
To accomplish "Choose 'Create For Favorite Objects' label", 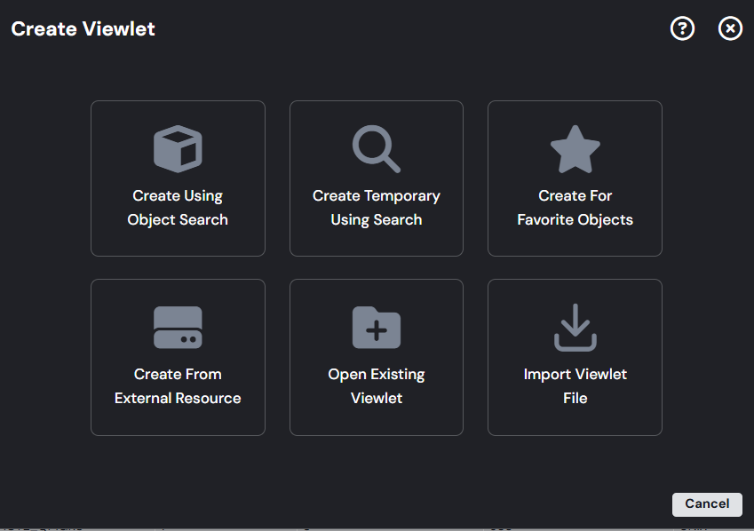I will (x=575, y=208).
